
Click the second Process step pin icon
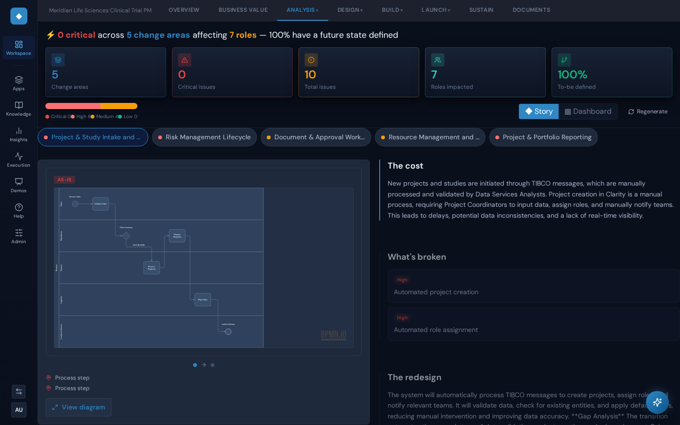pos(49,388)
